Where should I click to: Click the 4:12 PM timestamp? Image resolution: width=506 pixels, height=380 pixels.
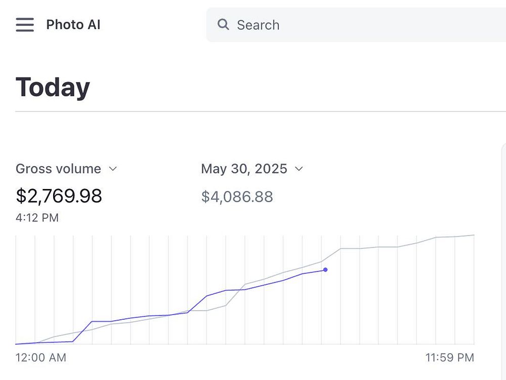click(x=37, y=218)
